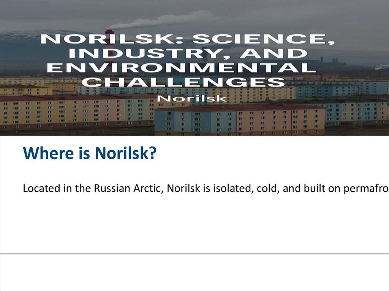Click the word "ENVIRONMENTAL" in the banner
The height and width of the screenshot is (291, 389).
(183, 68)
